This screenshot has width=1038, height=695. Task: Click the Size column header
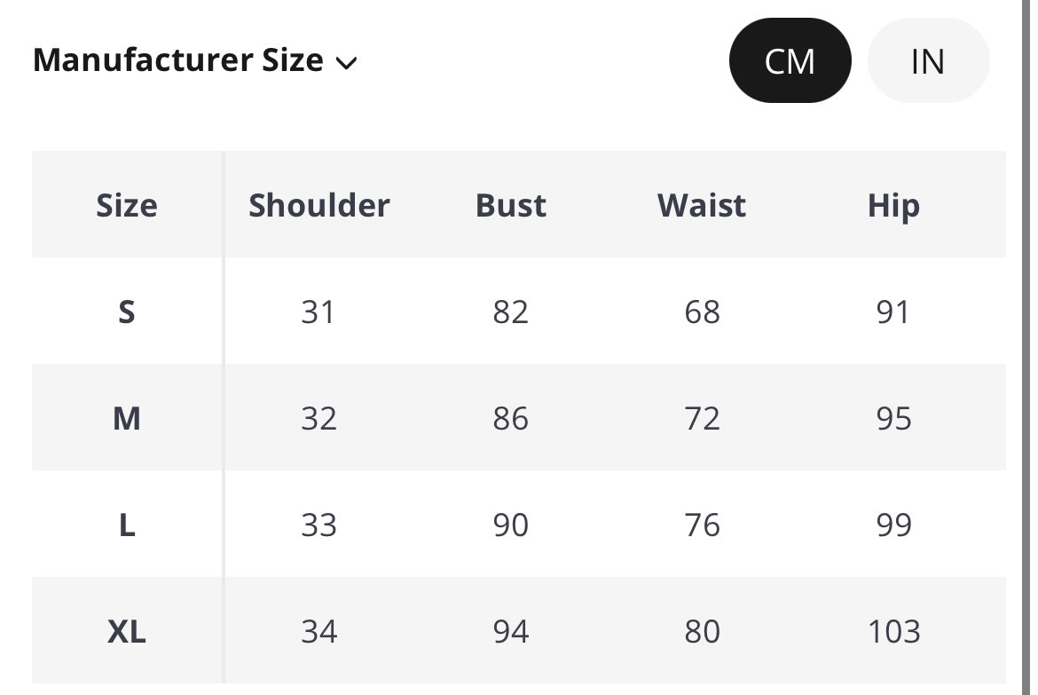(127, 205)
